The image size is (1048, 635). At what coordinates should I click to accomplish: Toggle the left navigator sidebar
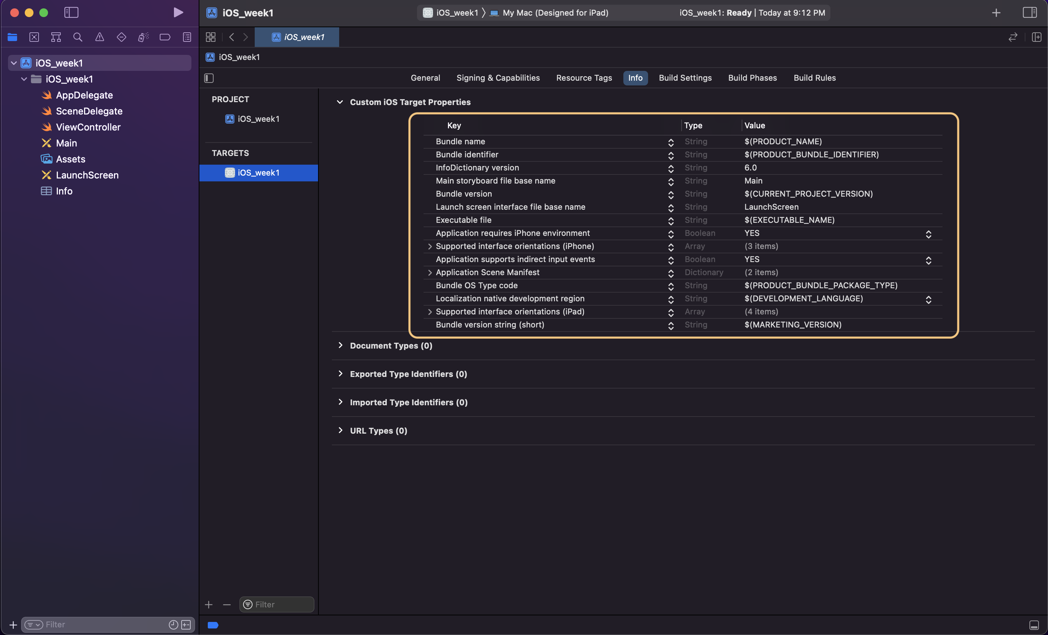tap(71, 13)
